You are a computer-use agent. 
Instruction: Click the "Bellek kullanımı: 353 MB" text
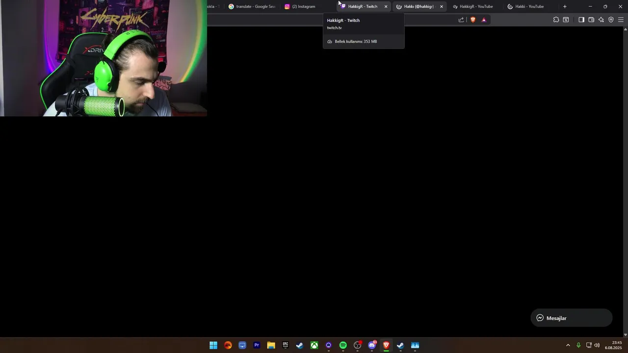coord(356,42)
